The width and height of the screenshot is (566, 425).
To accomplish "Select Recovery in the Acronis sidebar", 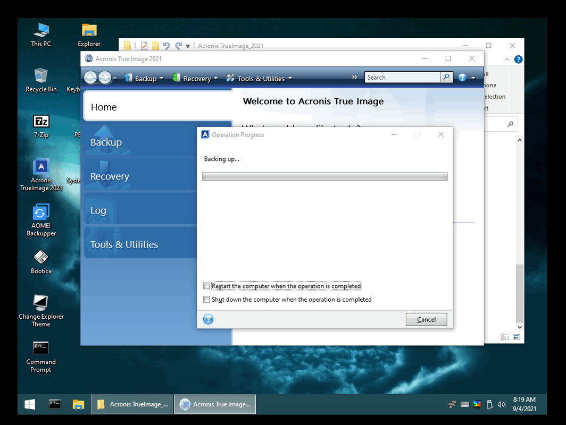I will tap(140, 176).
